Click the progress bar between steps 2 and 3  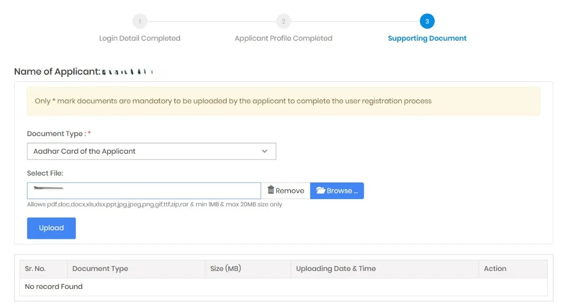pyautogui.click(x=355, y=21)
